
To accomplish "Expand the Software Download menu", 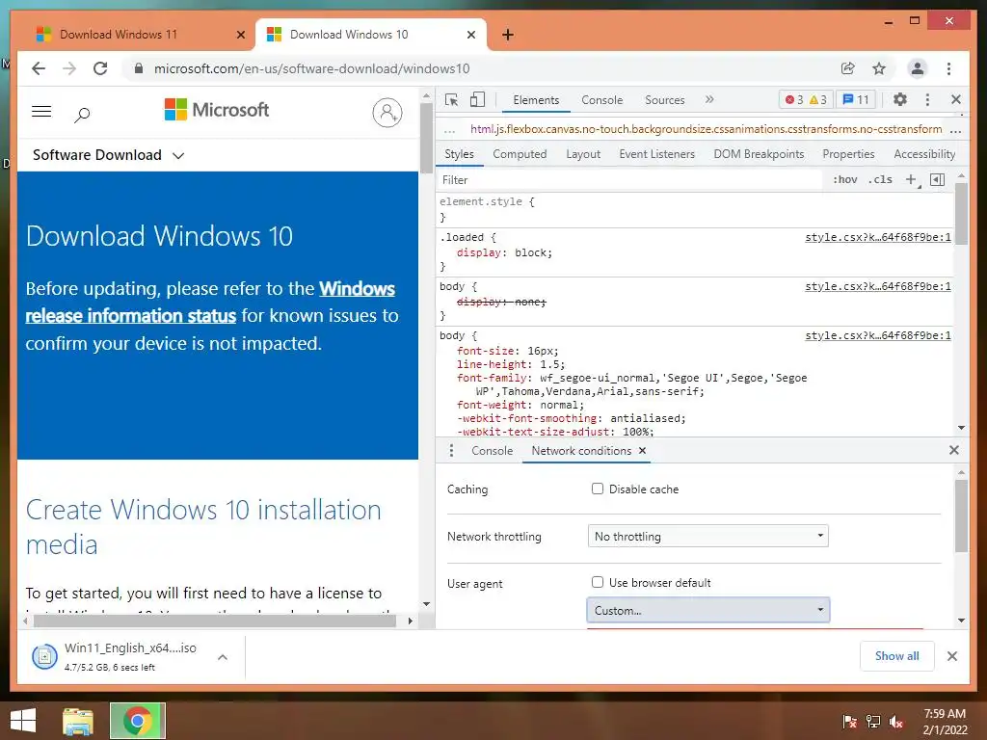I will coord(108,155).
